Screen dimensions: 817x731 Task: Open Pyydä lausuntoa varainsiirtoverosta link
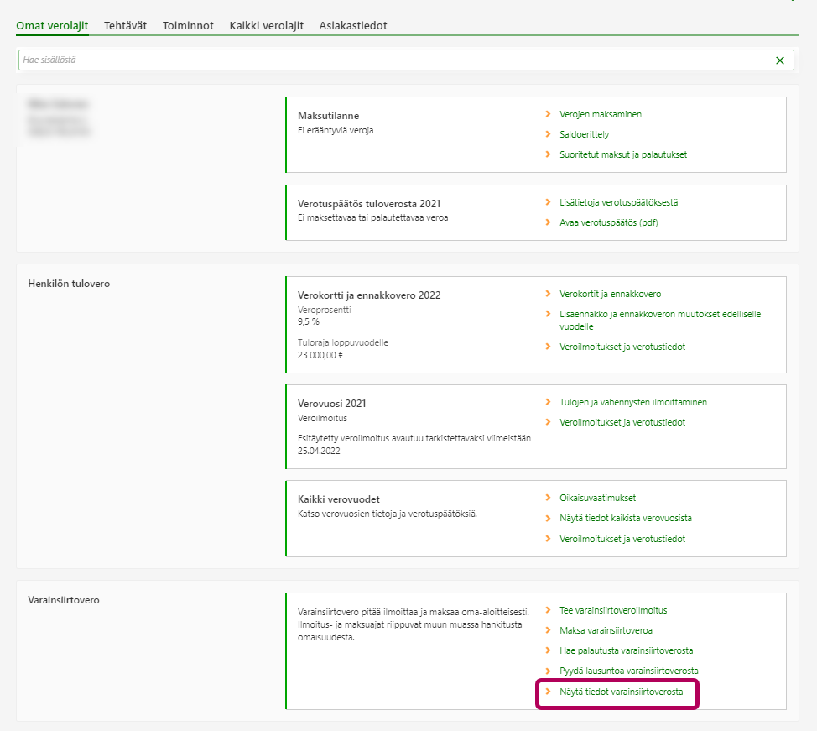coord(628,671)
